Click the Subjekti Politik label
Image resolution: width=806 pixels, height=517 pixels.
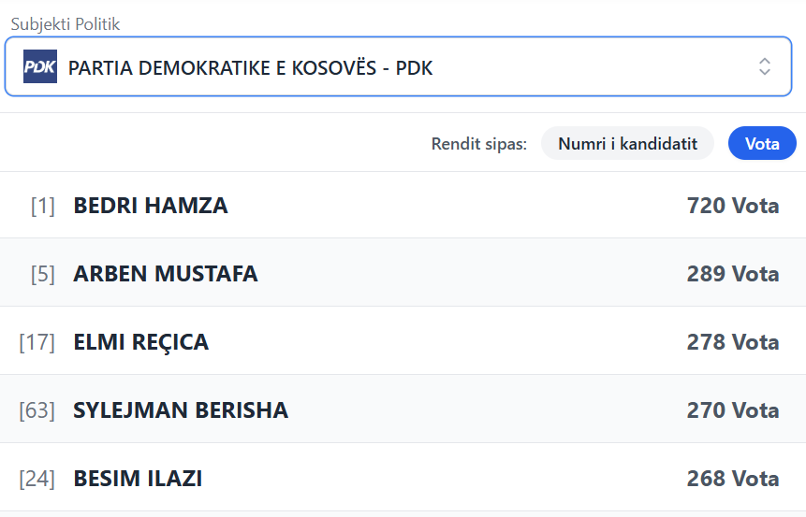click(x=66, y=24)
